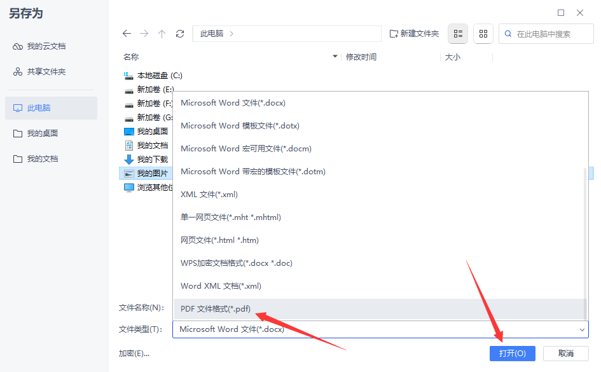Sort by 大小 column header
601x372 pixels.
[x=453, y=57]
